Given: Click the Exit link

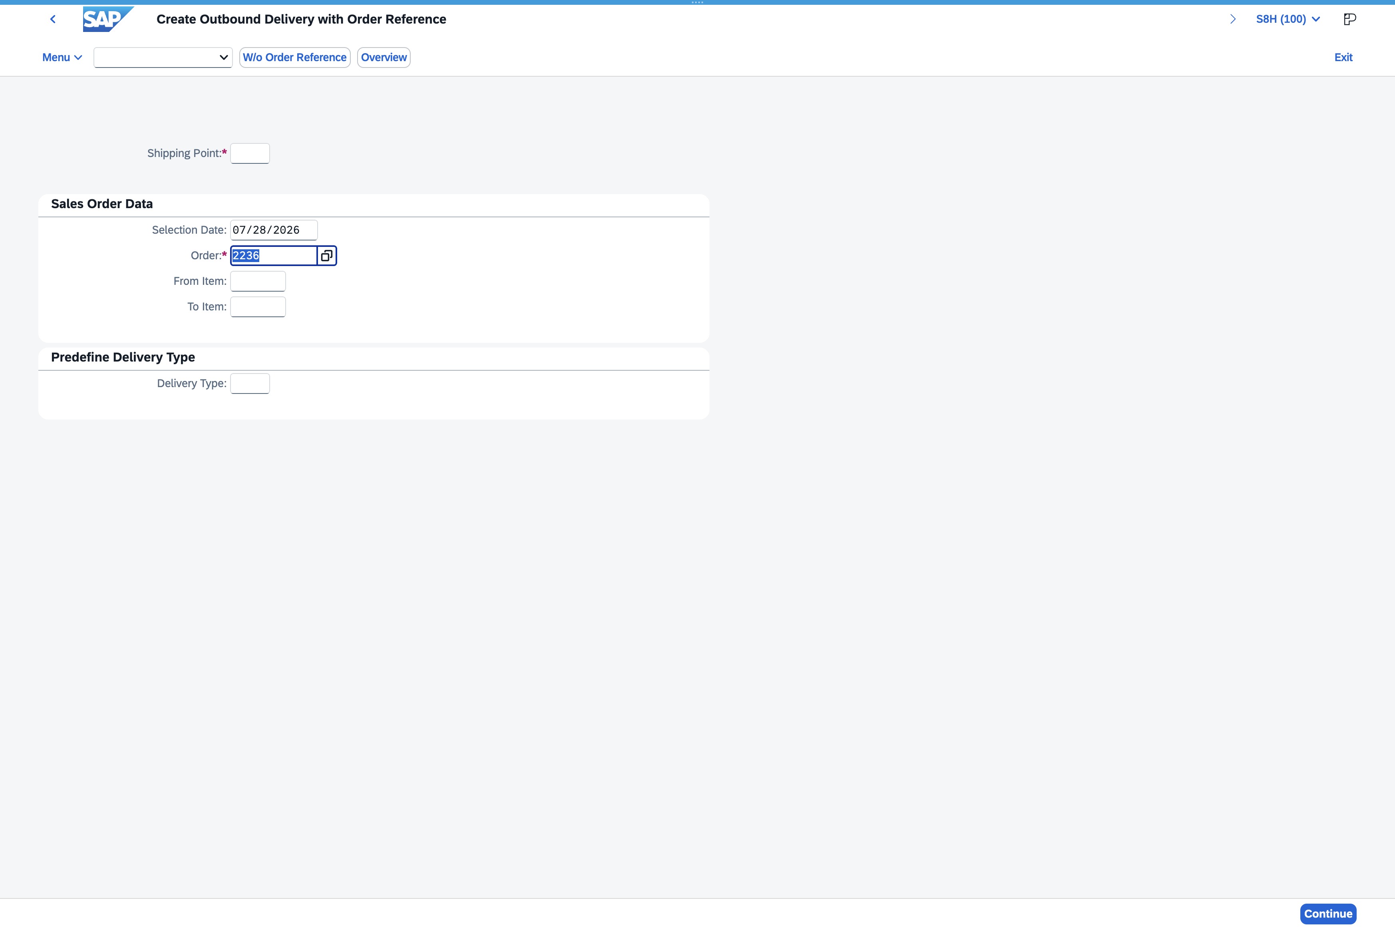Looking at the screenshot, I should (x=1343, y=58).
